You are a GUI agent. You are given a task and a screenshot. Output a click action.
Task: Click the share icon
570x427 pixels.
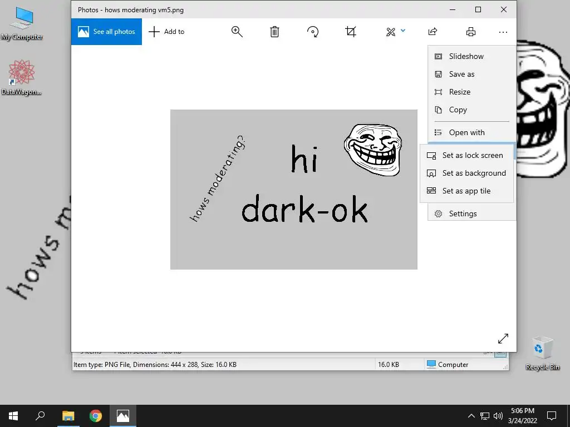pos(433,32)
